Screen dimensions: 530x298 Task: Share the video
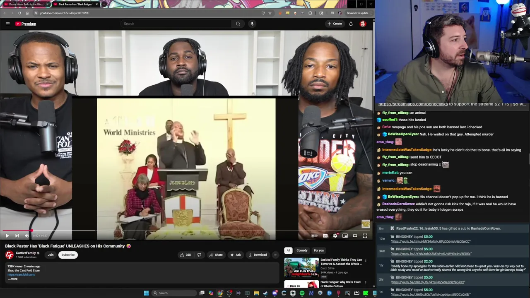[x=216, y=255]
